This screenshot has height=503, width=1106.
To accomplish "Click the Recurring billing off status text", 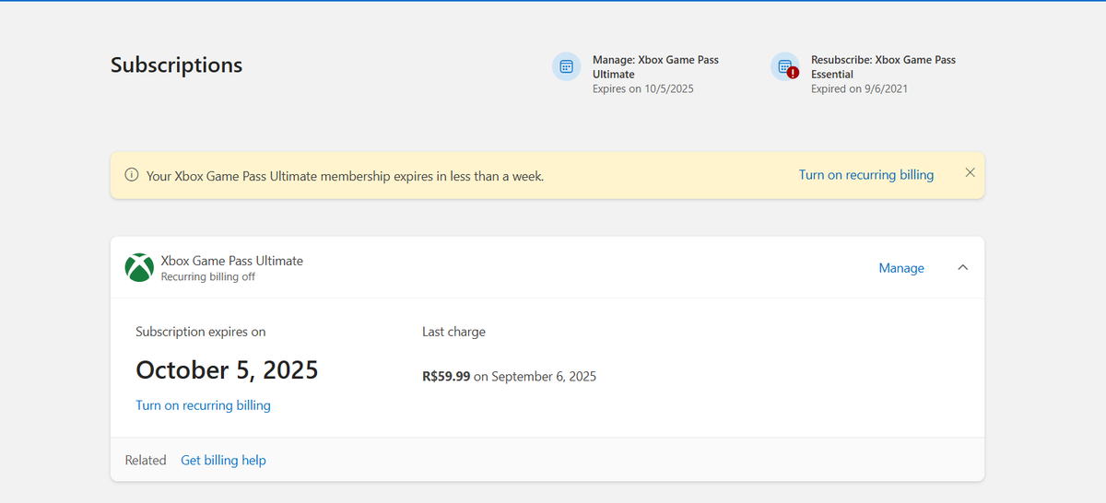I will [x=208, y=276].
